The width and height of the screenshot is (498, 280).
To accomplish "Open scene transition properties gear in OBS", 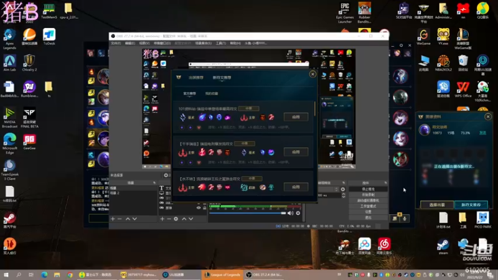I will 343,189.
